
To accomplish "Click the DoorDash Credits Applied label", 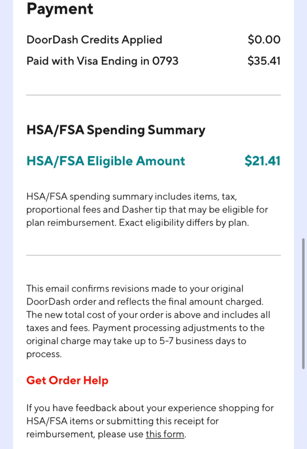I will [94, 40].
